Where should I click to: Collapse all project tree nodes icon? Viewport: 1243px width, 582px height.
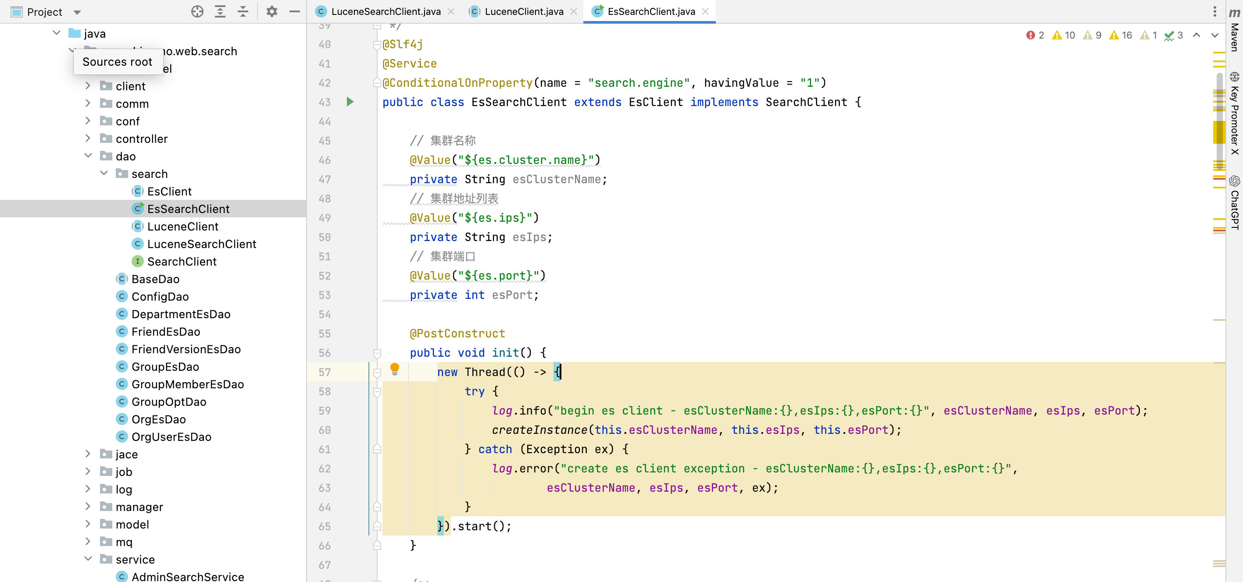click(x=243, y=11)
